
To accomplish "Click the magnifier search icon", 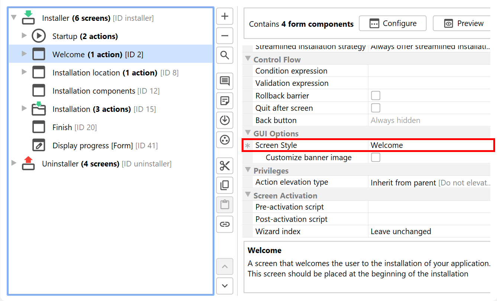I will pos(225,55).
